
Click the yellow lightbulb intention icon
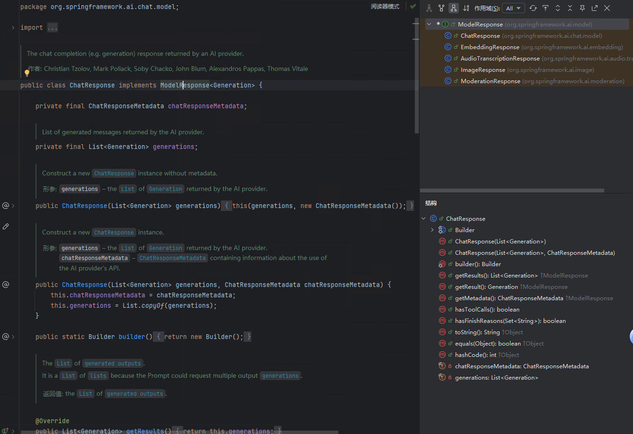coord(27,73)
